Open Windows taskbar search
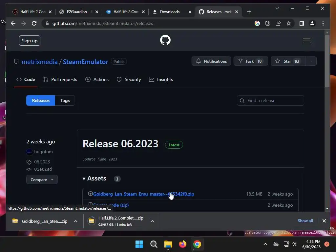The height and width of the screenshot is (252, 336). [x=154, y=244]
